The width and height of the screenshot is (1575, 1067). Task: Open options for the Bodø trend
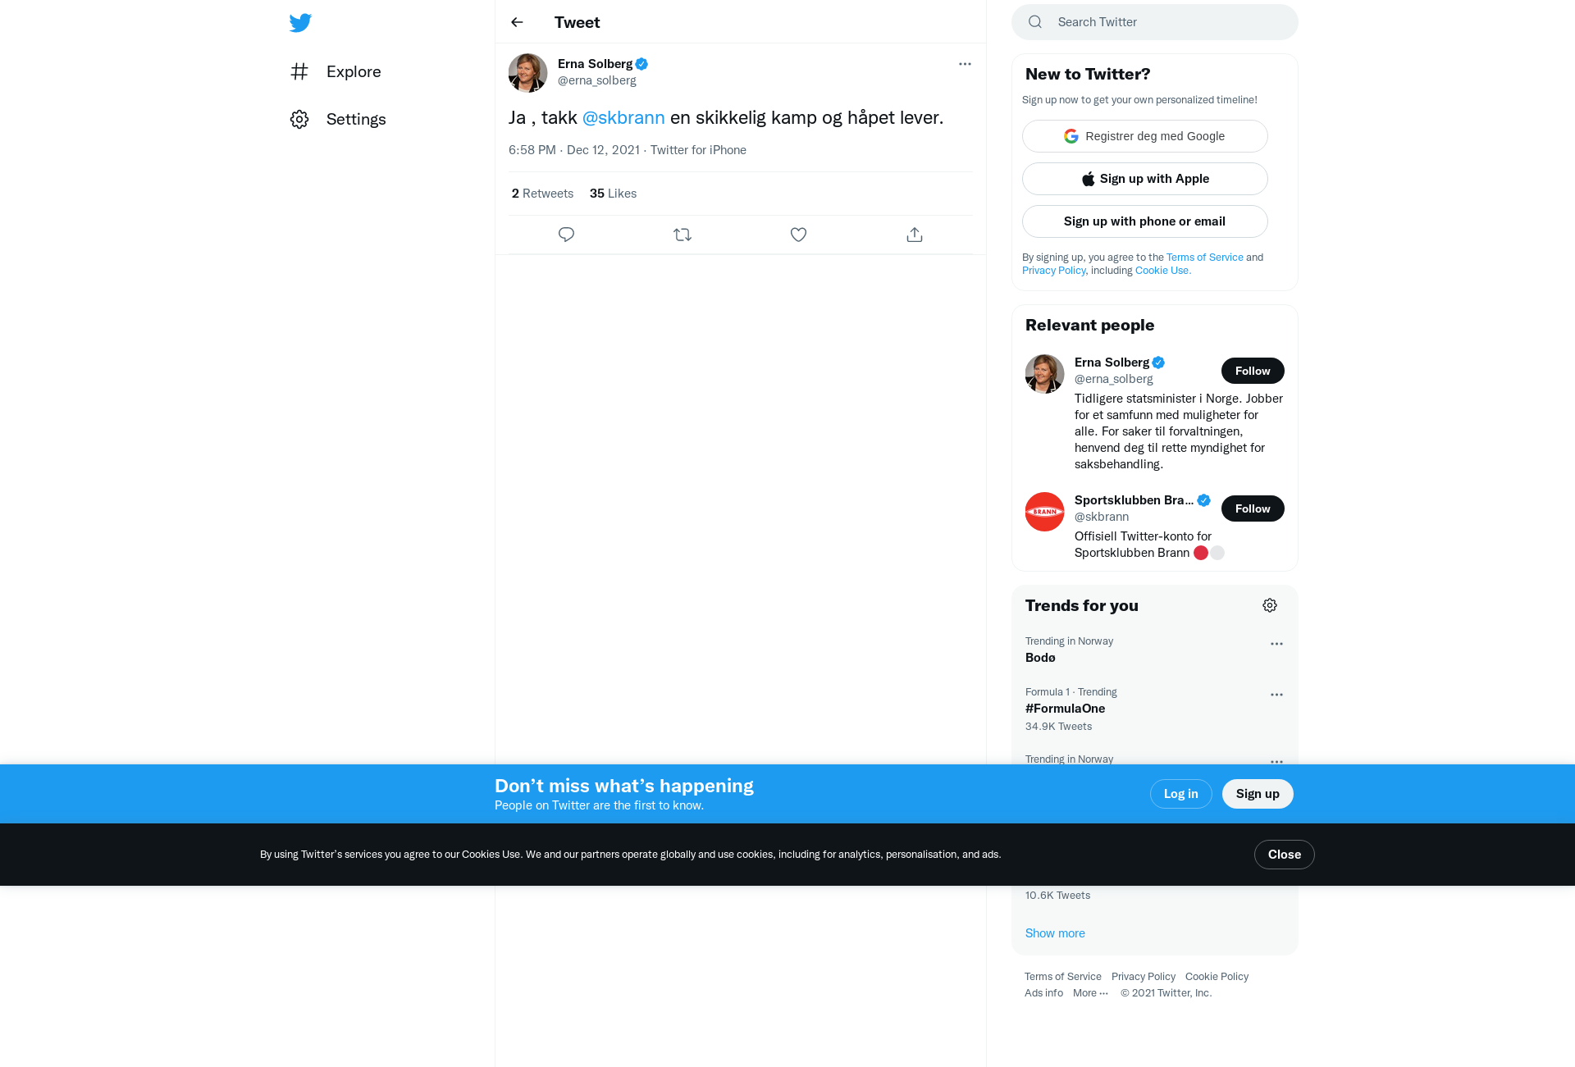coord(1276,644)
